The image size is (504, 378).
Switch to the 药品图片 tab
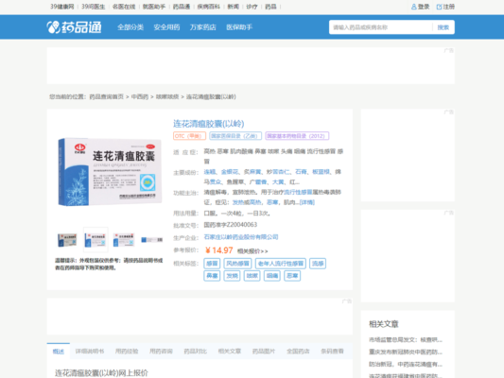point(264,352)
